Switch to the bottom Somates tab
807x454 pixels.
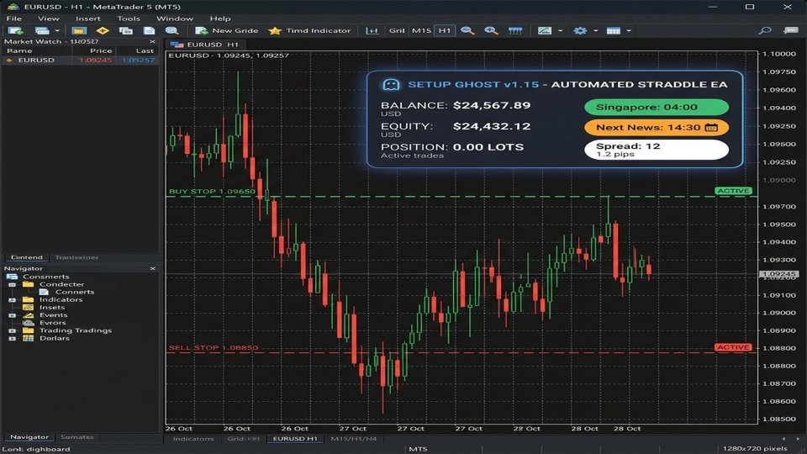click(77, 437)
